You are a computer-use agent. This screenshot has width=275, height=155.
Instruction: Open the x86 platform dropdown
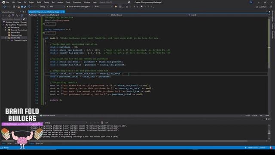(57, 7)
